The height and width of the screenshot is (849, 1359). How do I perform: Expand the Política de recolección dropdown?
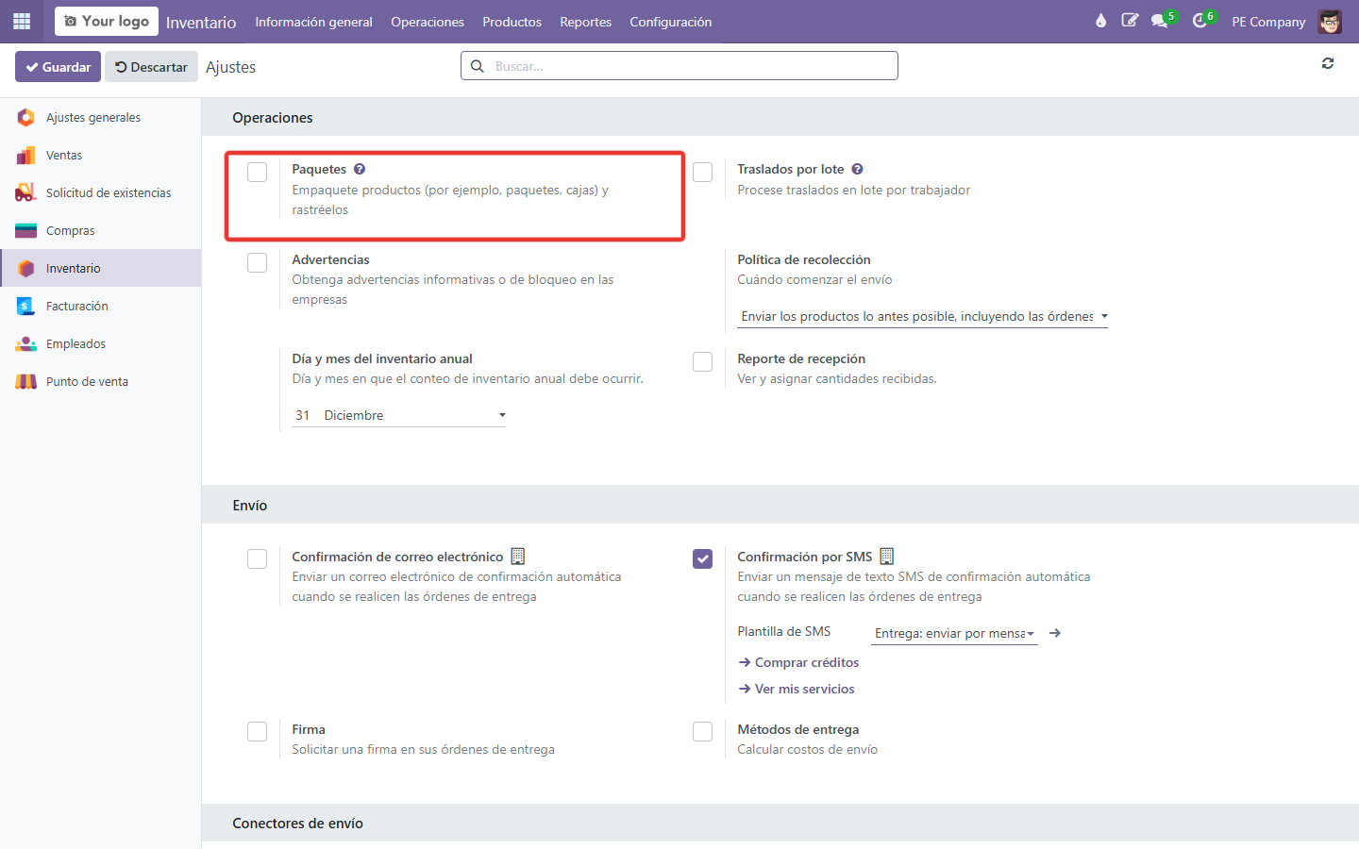pyautogui.click(x=922, y=316)
